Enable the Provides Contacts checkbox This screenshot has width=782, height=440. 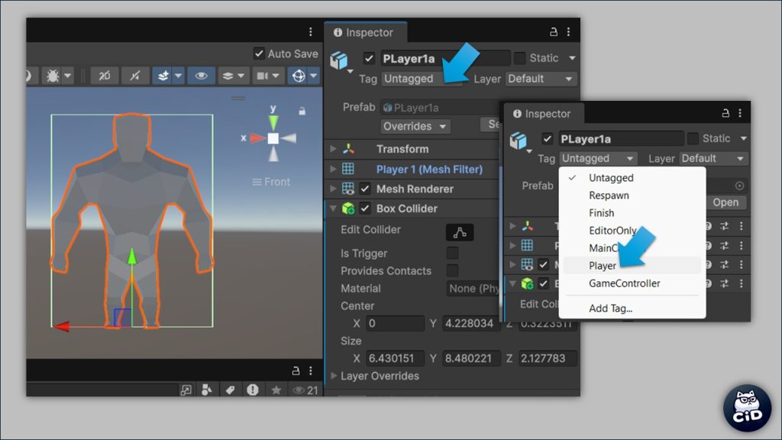pyautogui.click(x=453, y=270)
